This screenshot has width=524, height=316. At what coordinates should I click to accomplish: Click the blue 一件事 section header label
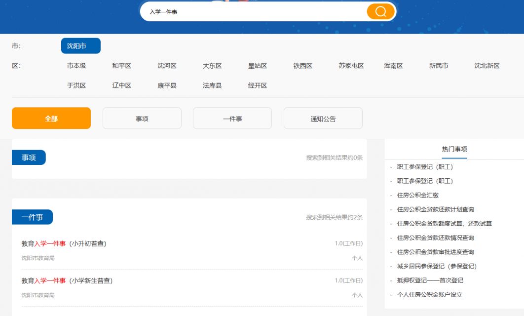(32, 217)
